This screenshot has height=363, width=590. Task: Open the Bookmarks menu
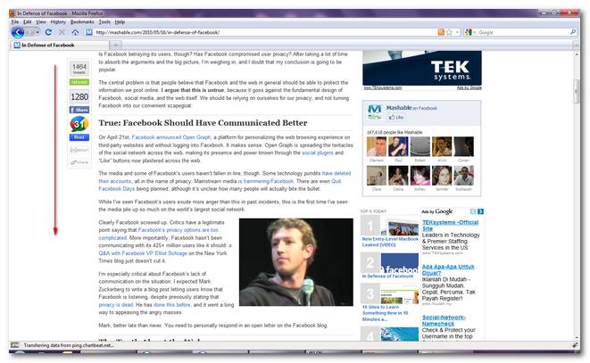coord(82,22)
